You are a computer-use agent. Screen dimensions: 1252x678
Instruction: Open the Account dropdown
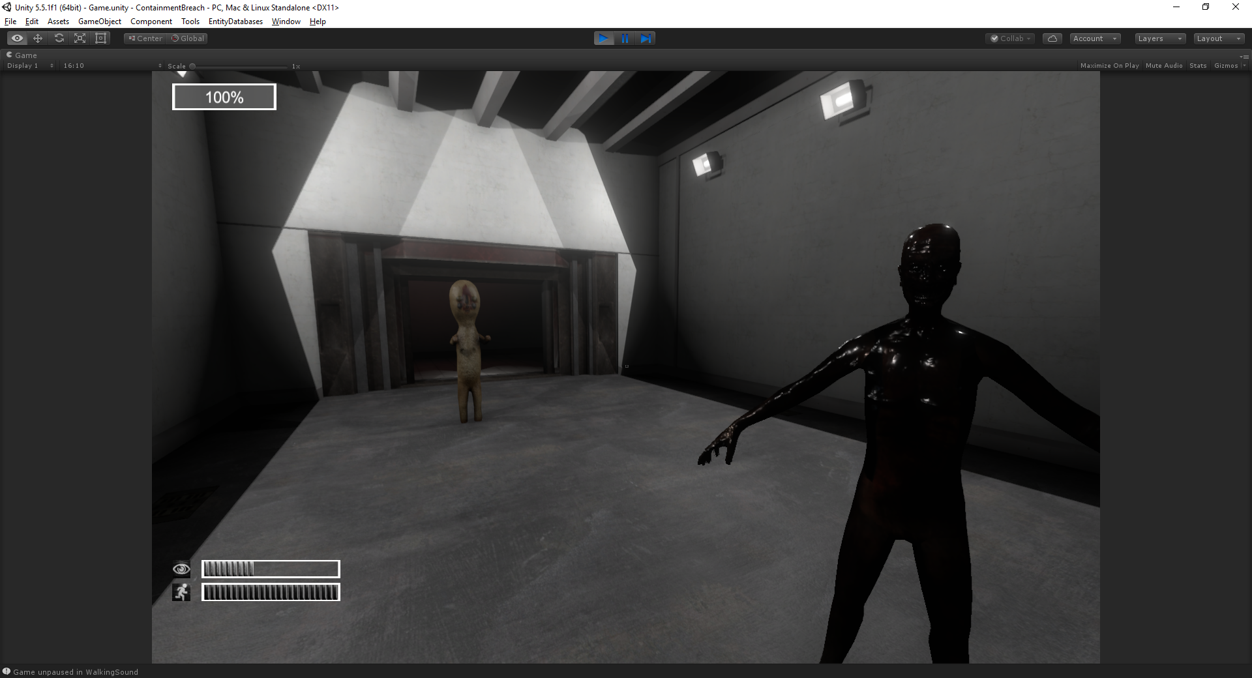point(1095,38)
